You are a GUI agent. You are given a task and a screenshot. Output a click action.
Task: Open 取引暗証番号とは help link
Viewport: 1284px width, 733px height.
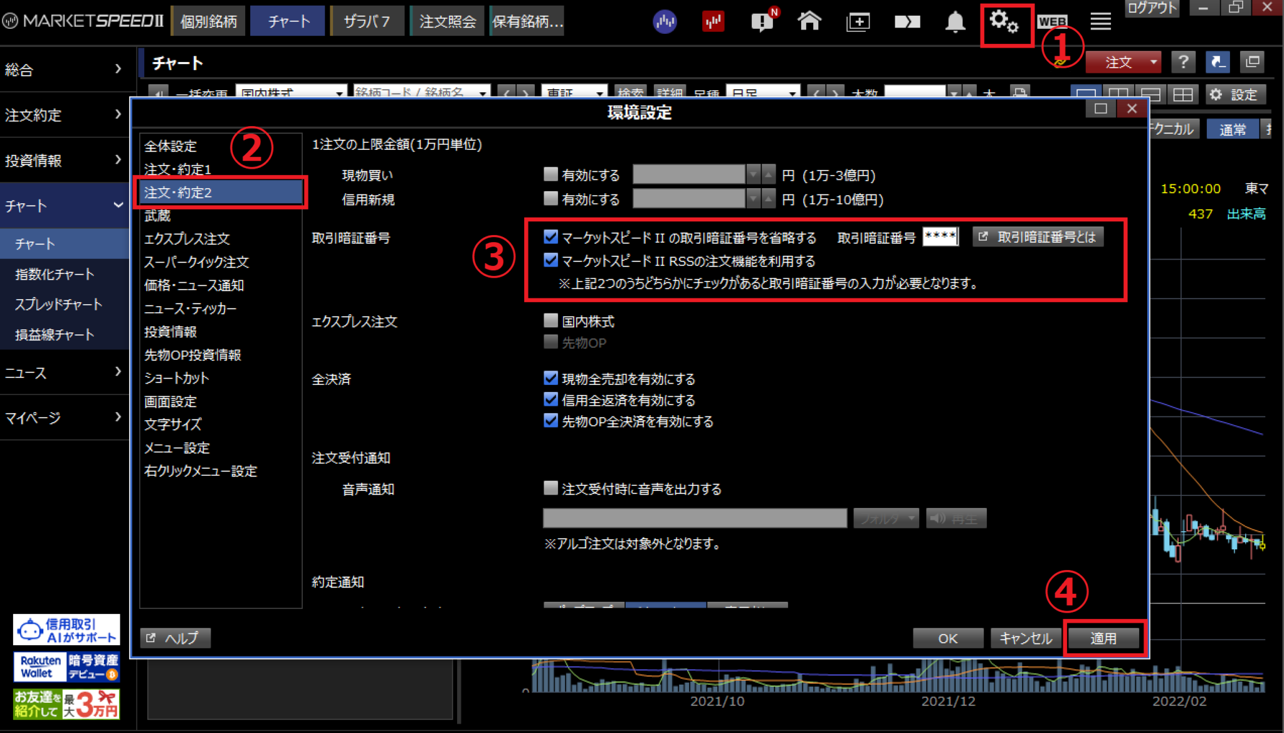1038,236
